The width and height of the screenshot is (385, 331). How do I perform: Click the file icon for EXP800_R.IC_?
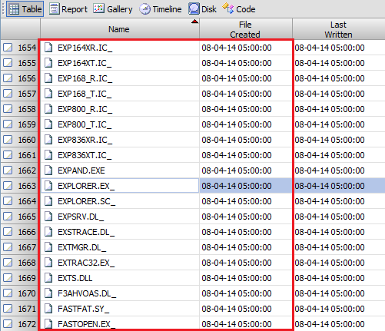coord(48,109)
